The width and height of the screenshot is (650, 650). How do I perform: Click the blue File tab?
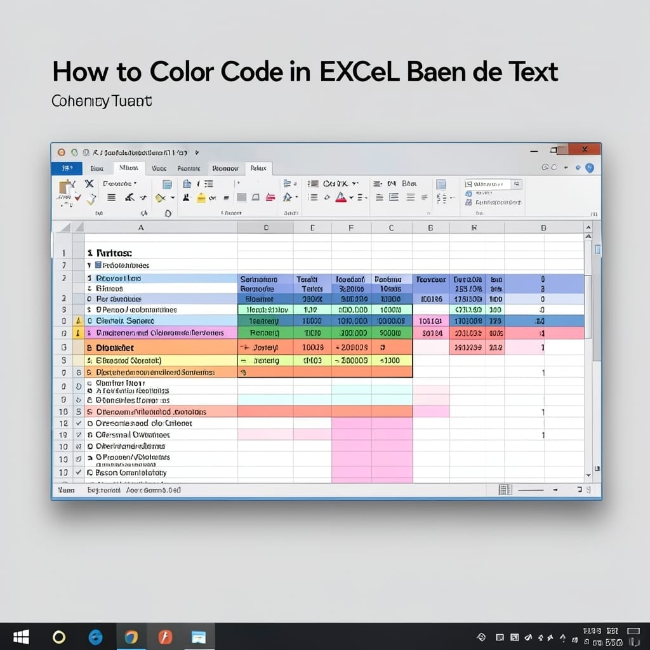tap(66, 168)
